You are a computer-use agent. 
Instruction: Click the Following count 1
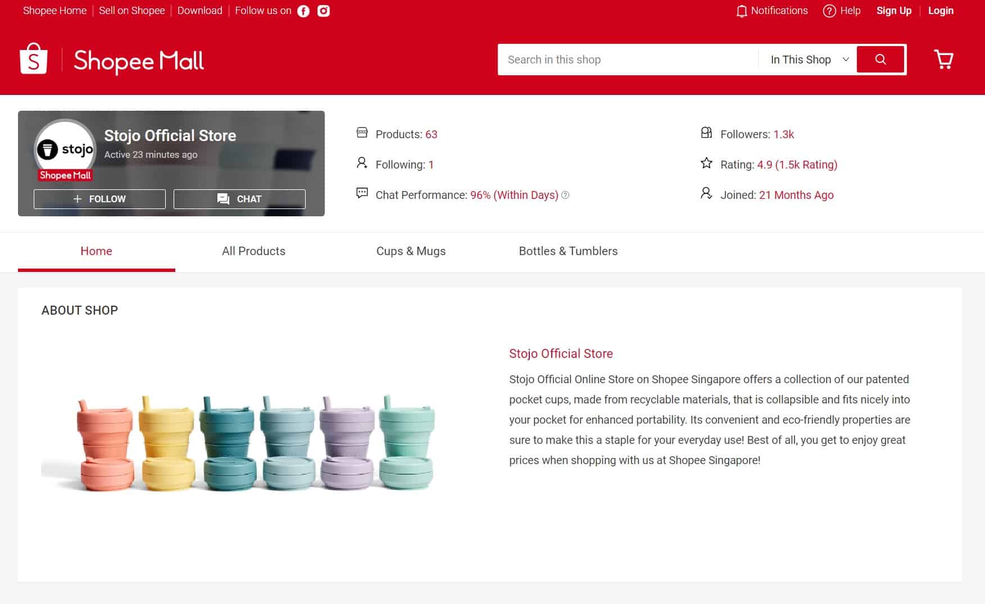pos(431,165)
